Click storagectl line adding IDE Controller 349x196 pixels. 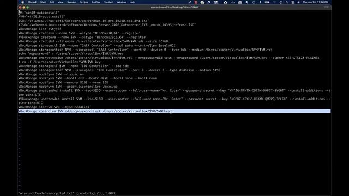point(74,66)
